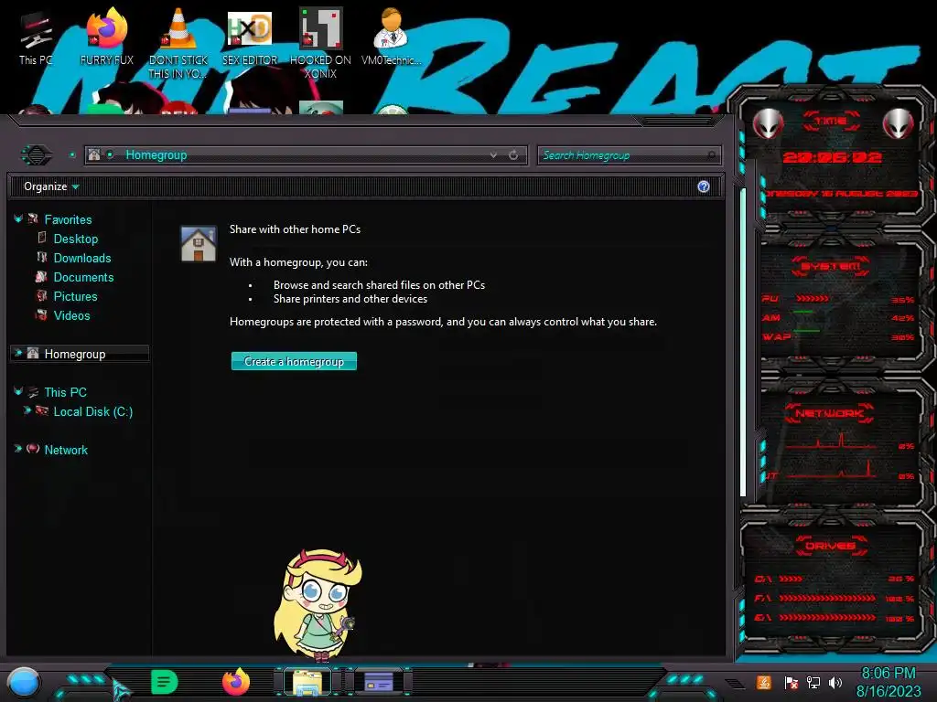The height and width of the screenshot is (702, 937).
Task: Expand the Homegroup tree node
Action: (18, 354)
